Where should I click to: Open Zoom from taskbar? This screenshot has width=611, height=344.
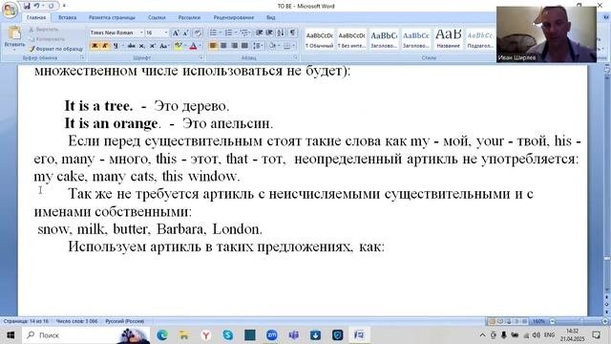(271, 335)
